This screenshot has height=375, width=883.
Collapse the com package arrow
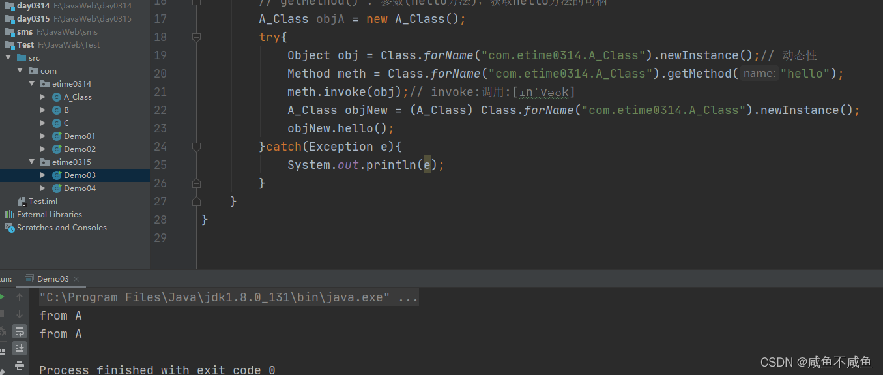tap(20, 71)
